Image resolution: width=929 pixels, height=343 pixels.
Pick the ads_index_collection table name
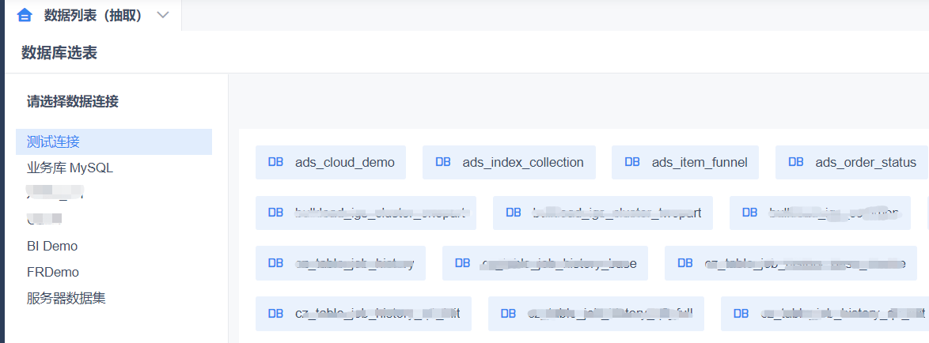(523, 162)
